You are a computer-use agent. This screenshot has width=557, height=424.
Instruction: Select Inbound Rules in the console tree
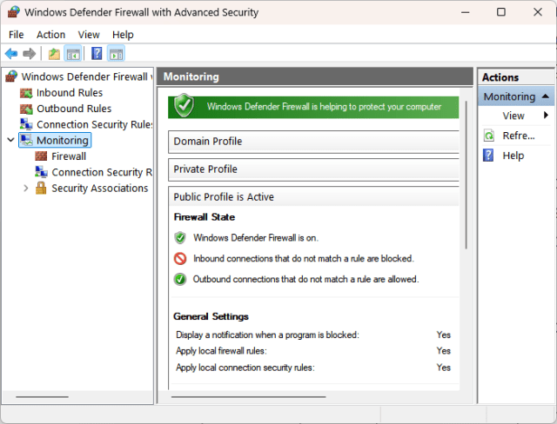[69, 93]
